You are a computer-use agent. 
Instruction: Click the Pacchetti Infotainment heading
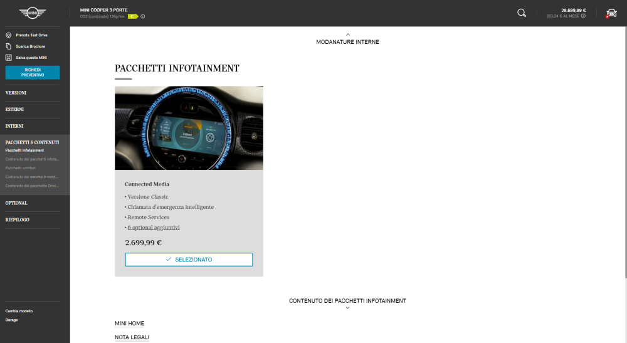click(177, 68)
